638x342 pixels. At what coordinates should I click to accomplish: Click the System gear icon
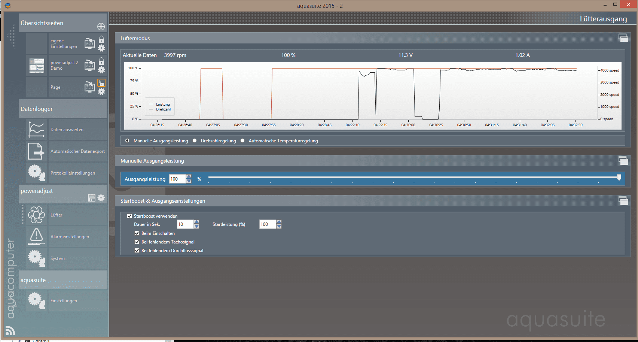tap(36, 258)
